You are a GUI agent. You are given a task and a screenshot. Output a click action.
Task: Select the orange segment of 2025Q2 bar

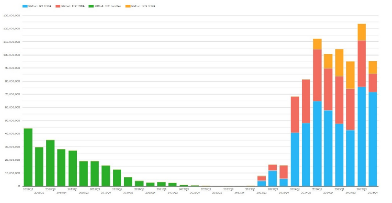point(350,75)
